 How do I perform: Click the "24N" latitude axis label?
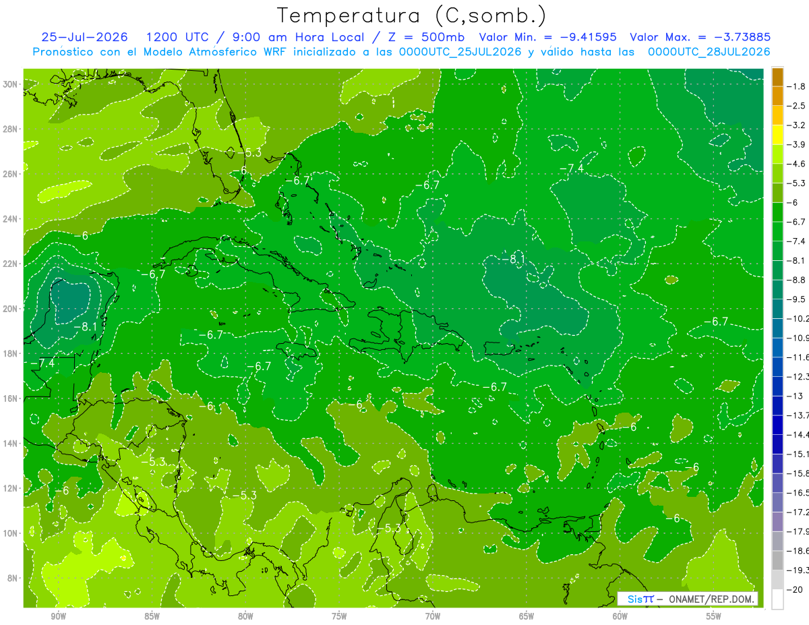11,218
